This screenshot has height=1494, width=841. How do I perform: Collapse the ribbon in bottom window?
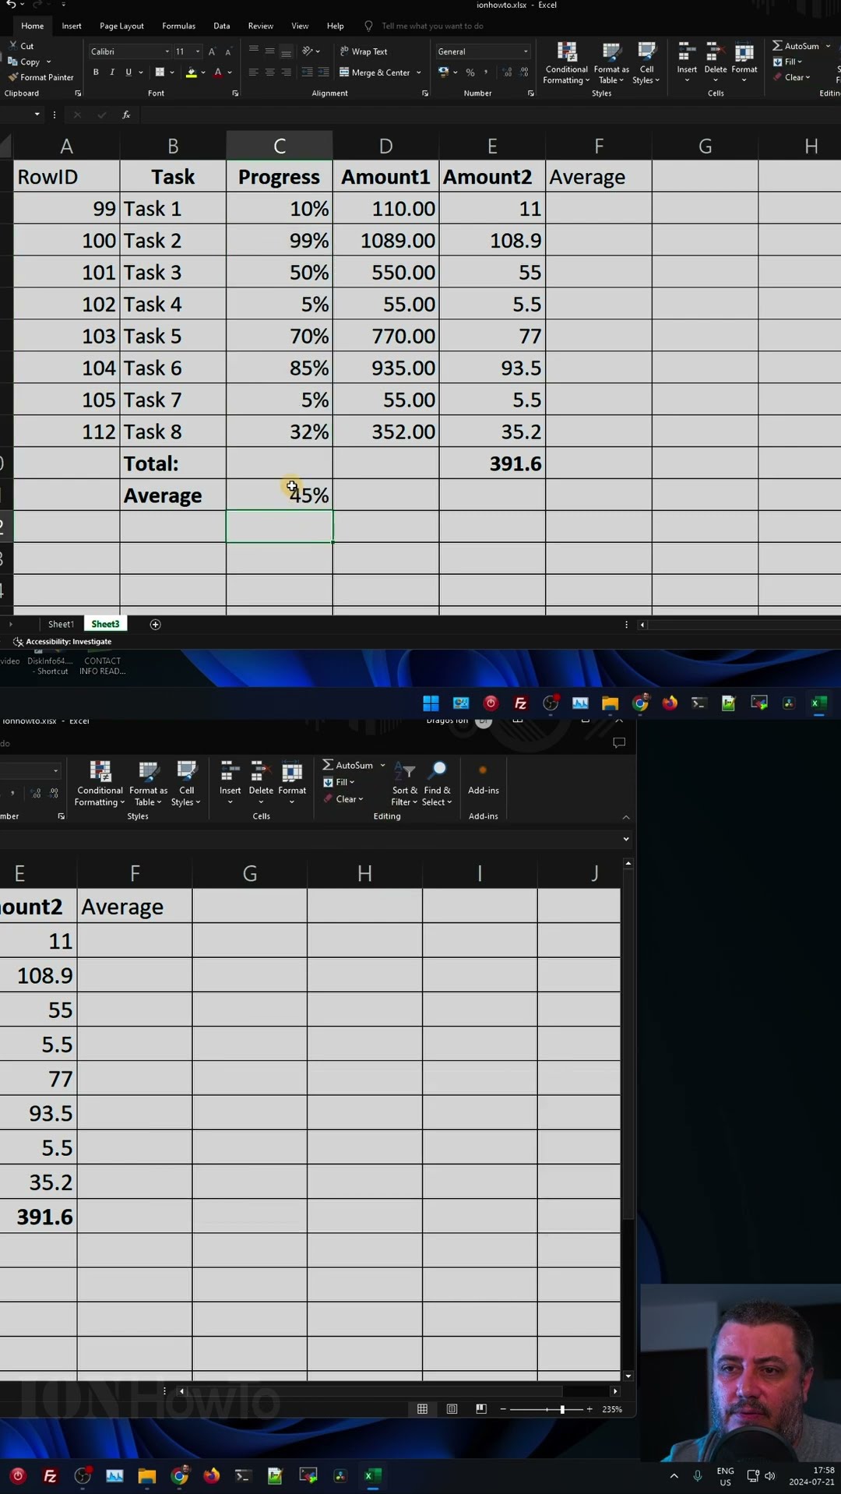626,817
